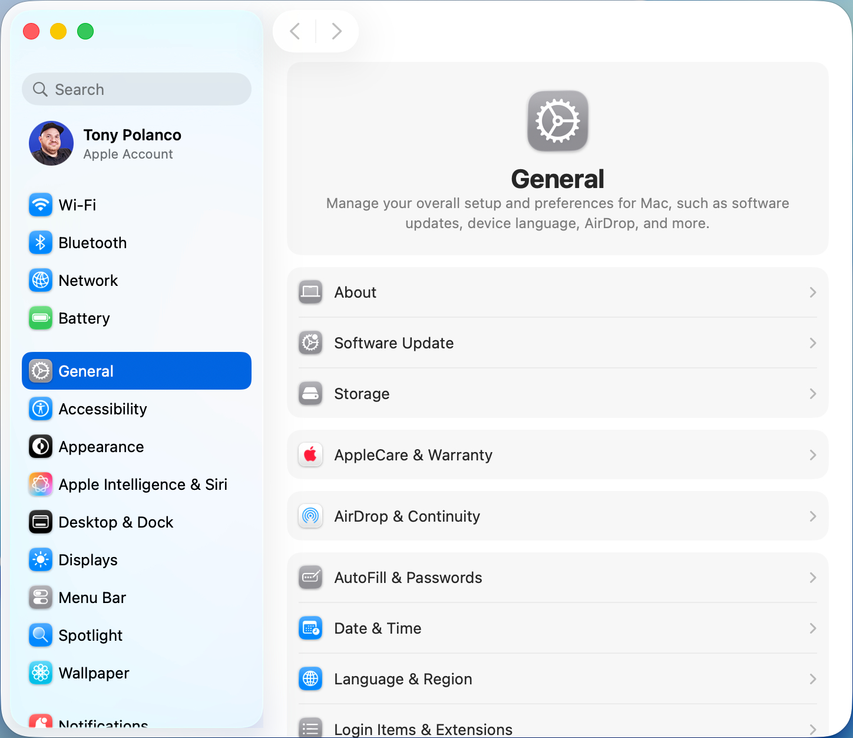Click the About laptop icon
Image resolution: width=853 pixels, height=738 pixels.
[x=310, y=292]
